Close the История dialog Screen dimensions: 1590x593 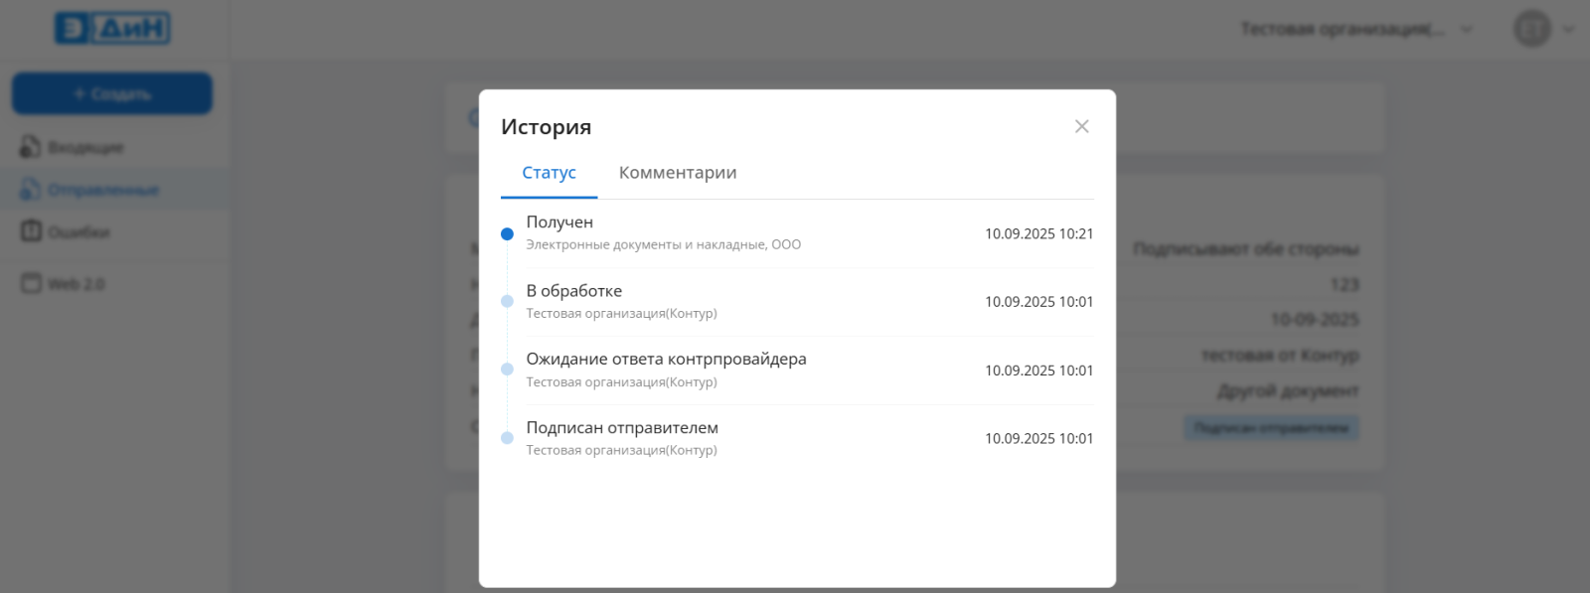(1081, 126)
